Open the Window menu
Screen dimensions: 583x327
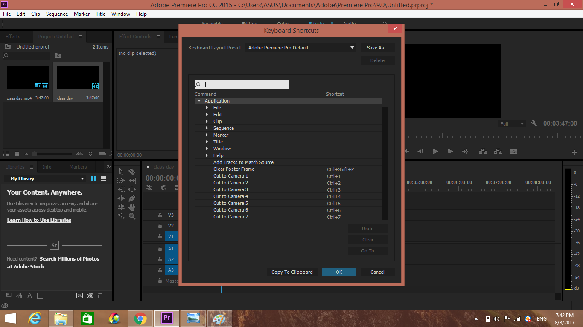[121, 14]
